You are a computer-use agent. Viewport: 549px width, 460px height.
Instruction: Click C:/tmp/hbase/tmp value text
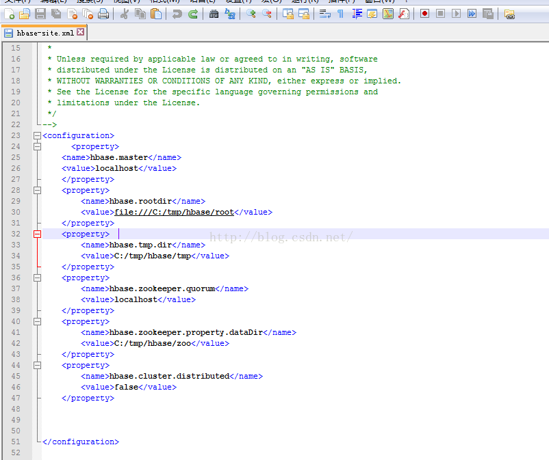coord(153,256)
